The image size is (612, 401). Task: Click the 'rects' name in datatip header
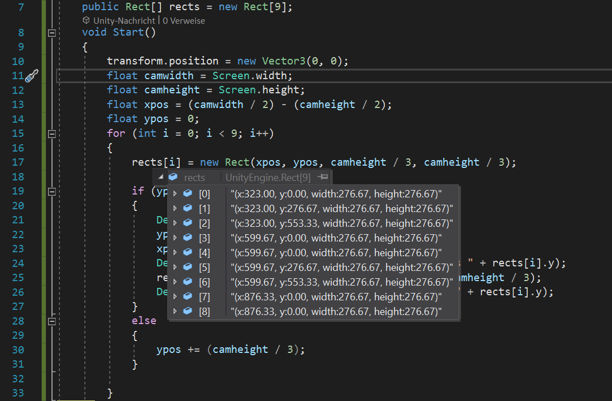click(194, 178)
